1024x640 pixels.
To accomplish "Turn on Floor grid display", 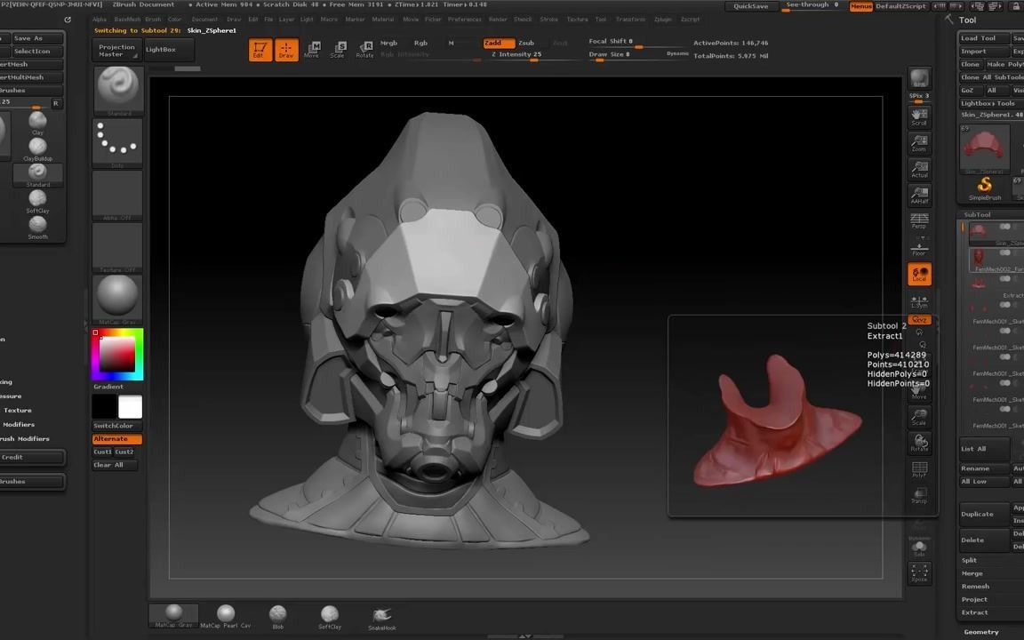I will 919,248.
